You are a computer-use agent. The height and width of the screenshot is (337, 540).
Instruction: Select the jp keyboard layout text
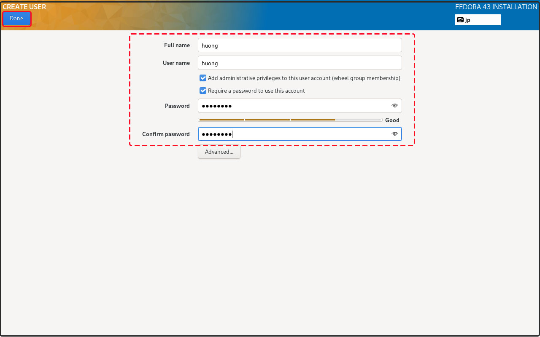tap(468, 20)
